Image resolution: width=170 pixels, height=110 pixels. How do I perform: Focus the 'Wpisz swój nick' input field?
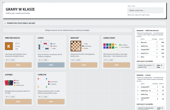[x=145, y=10]
